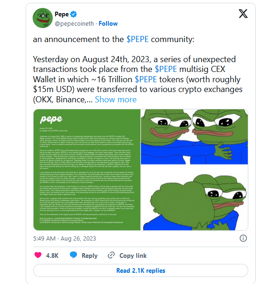Screen dimensions: 280x291
Task: Click the X logo icon
Action: pyautogui.click(x=243, y=14)
